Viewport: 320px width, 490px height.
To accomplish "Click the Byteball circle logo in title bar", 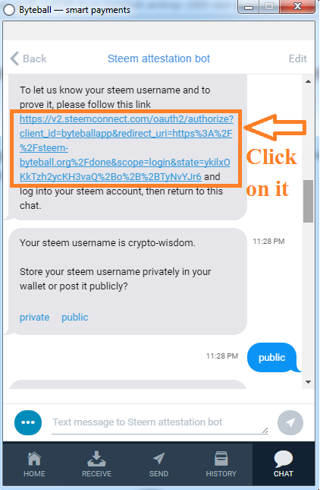I will tap(9, 10).
